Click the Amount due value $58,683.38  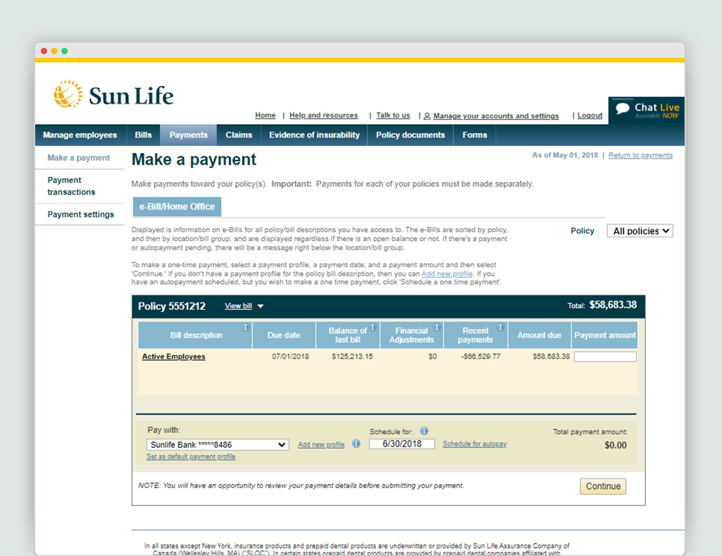[x=551, y=356]
